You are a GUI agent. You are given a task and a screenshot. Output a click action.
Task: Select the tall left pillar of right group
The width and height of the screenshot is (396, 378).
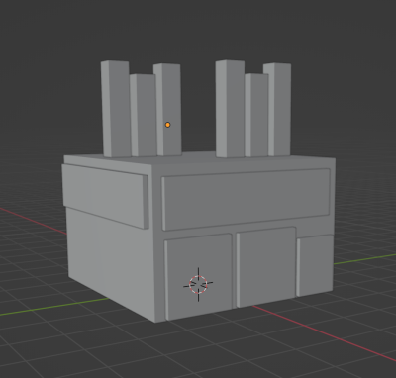[230, 109]
